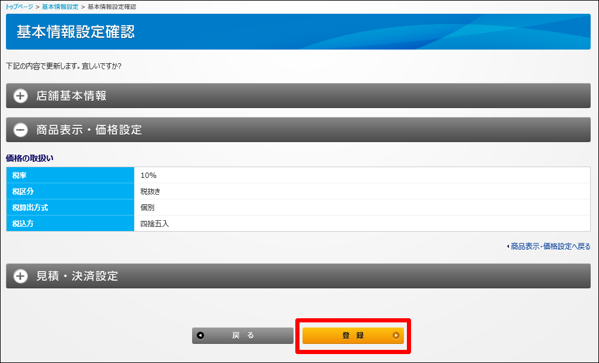Collapse the 商品表示・価格設定 section header
599x363 pixels.
point(298,130)
